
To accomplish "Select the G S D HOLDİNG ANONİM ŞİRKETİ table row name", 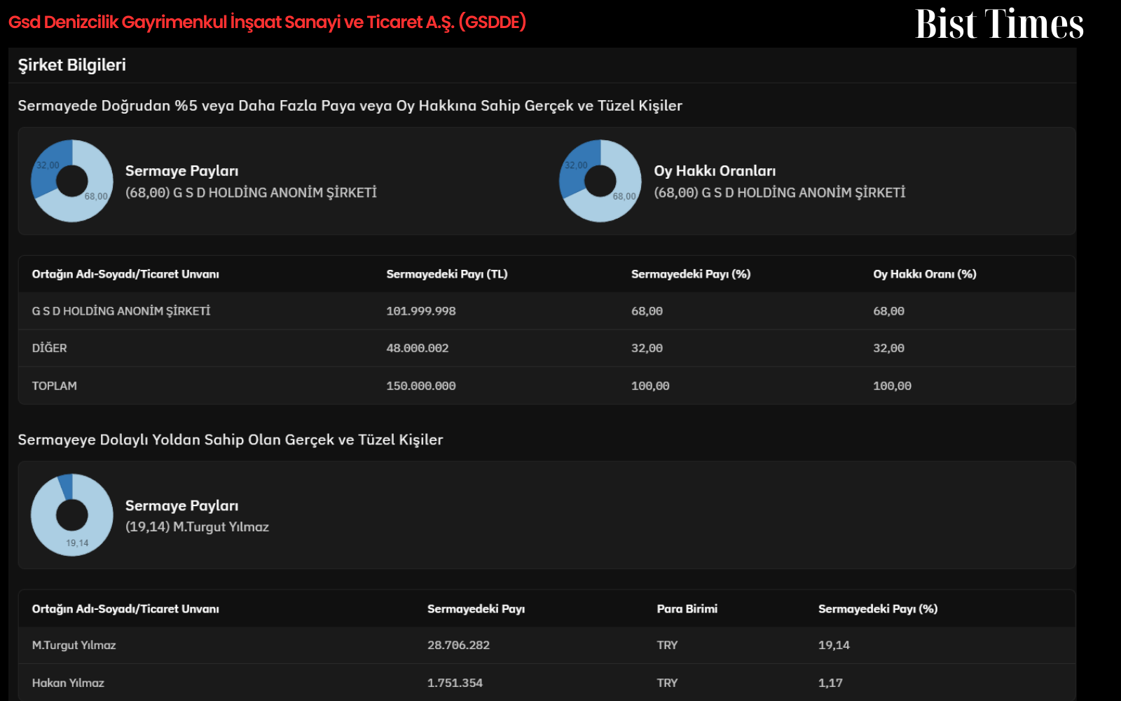I will [x=121, y=311].
